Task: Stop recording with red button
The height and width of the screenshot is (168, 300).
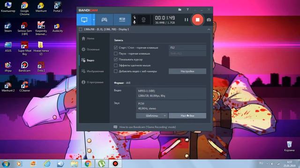Action: click(x=197, y=20)
